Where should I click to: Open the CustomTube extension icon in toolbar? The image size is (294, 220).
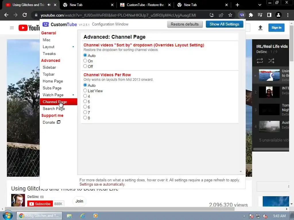(242, 15)
